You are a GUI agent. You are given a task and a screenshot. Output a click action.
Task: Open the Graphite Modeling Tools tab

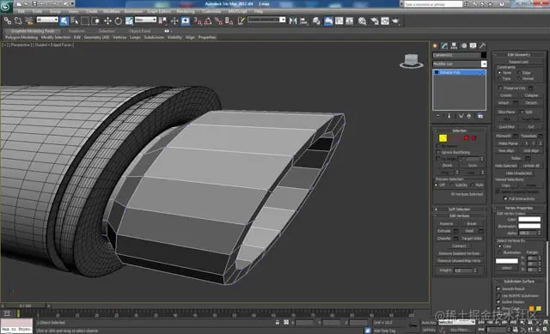(33, 31)
